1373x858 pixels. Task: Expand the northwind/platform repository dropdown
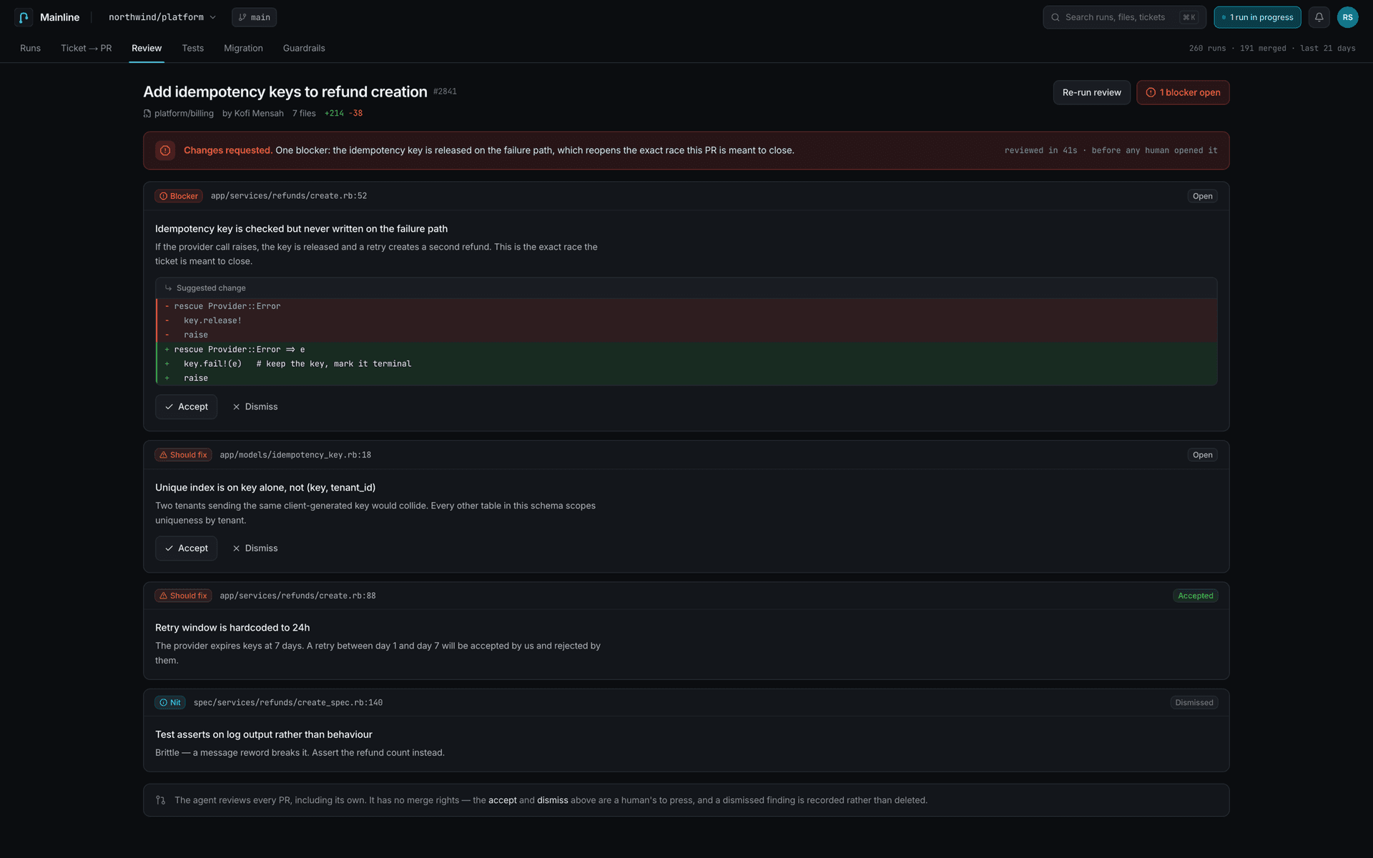pos(162,17)
